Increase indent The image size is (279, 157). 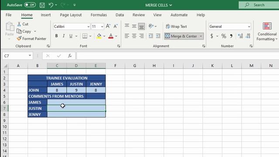(x=158, y=36)
